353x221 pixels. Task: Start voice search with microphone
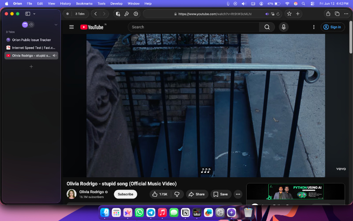point(284,27)
